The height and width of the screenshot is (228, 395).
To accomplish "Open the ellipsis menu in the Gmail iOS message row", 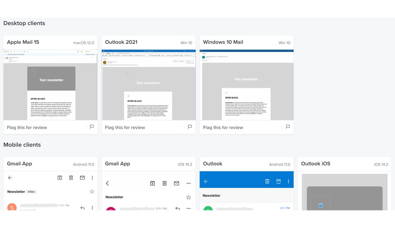I will click(188, 208).
